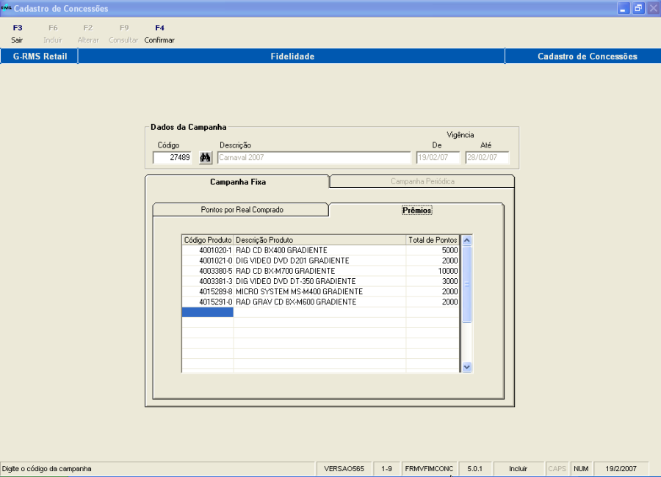This screenshot has height=477, width=661.
Task: Click product code 4001021-0
Action: tap(215, 261)
